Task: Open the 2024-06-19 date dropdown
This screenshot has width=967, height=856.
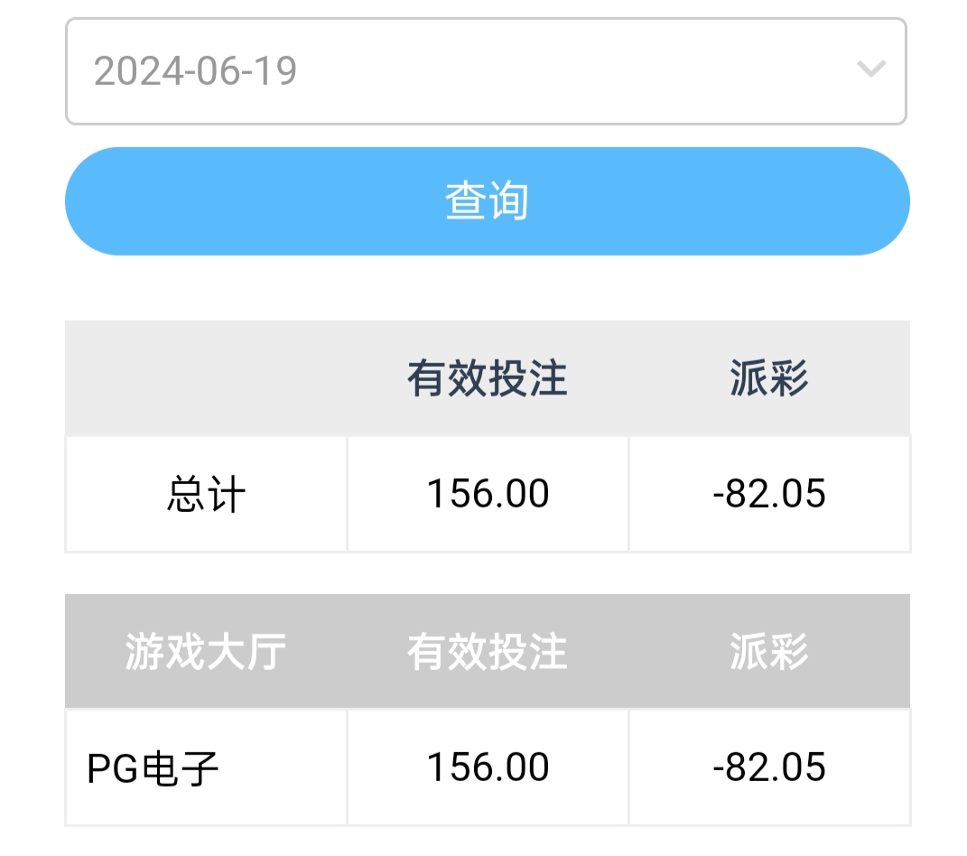Action: tap(486, 71)
